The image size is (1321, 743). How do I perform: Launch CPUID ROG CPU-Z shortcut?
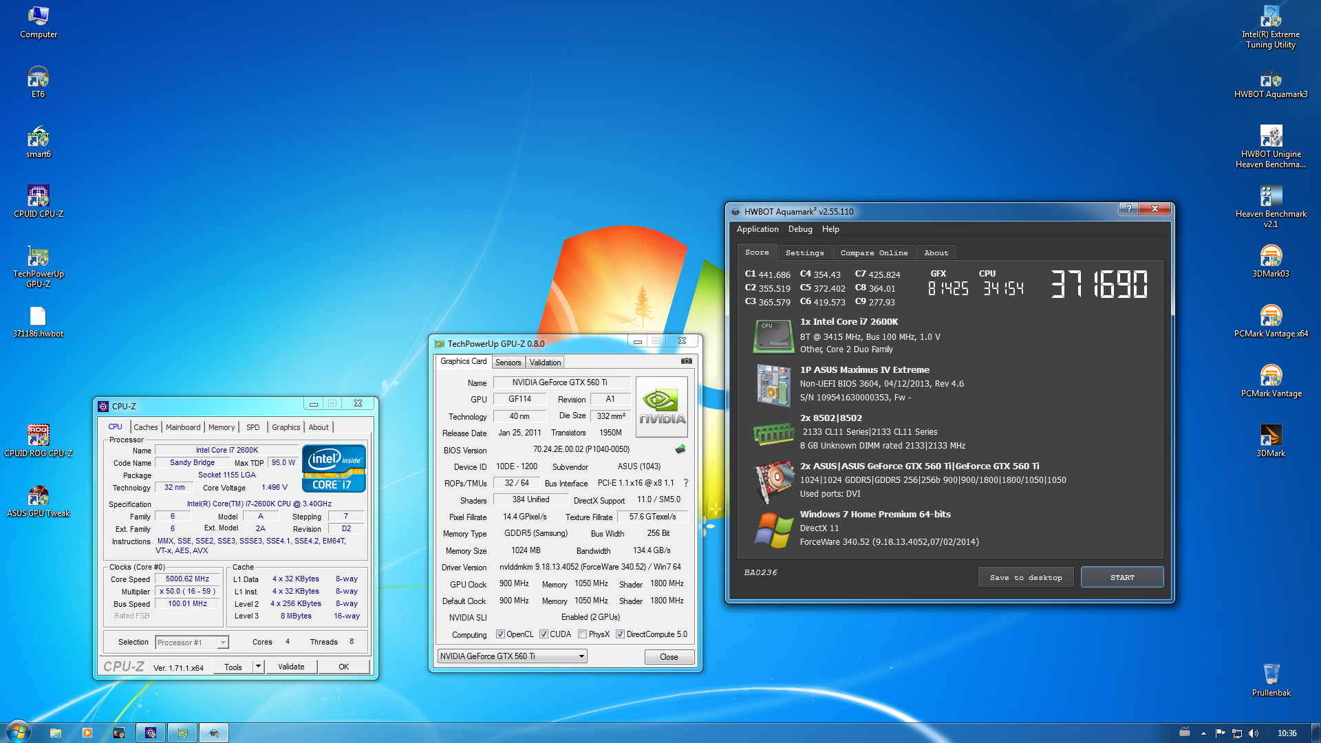pyautogui.click(x=38, y=441)
